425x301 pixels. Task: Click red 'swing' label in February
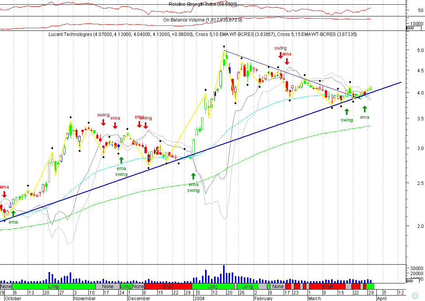pos(281,48)
